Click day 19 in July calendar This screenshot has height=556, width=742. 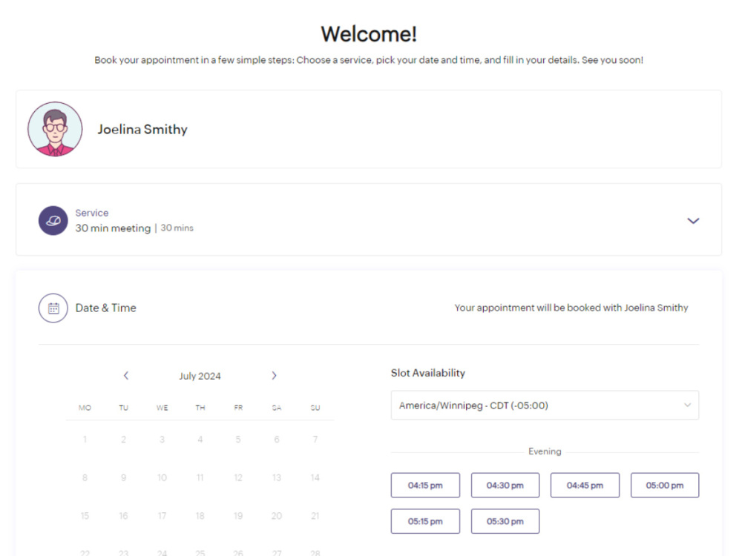click(238, 516)
